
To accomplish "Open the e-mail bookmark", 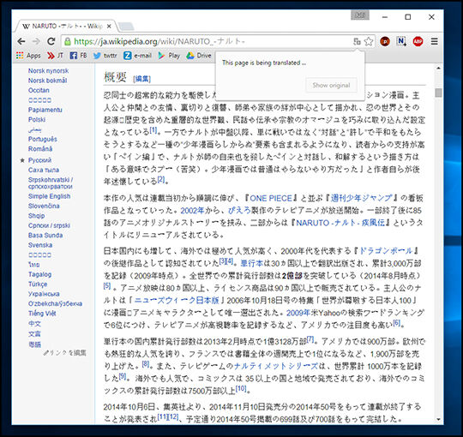I will tap(137, 56).
